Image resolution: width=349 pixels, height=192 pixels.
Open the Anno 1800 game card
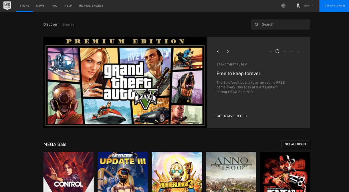click(x=231, y=172)
